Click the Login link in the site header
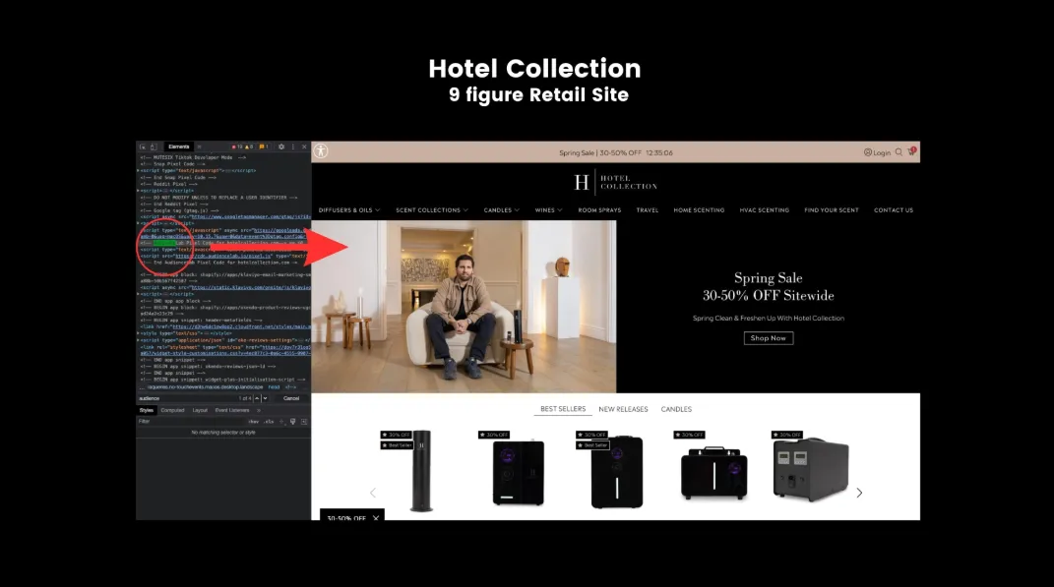 coord(877,152)
